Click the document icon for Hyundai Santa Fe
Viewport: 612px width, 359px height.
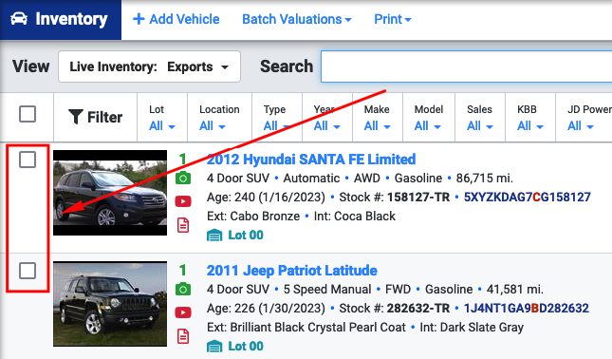pos(183,225)
